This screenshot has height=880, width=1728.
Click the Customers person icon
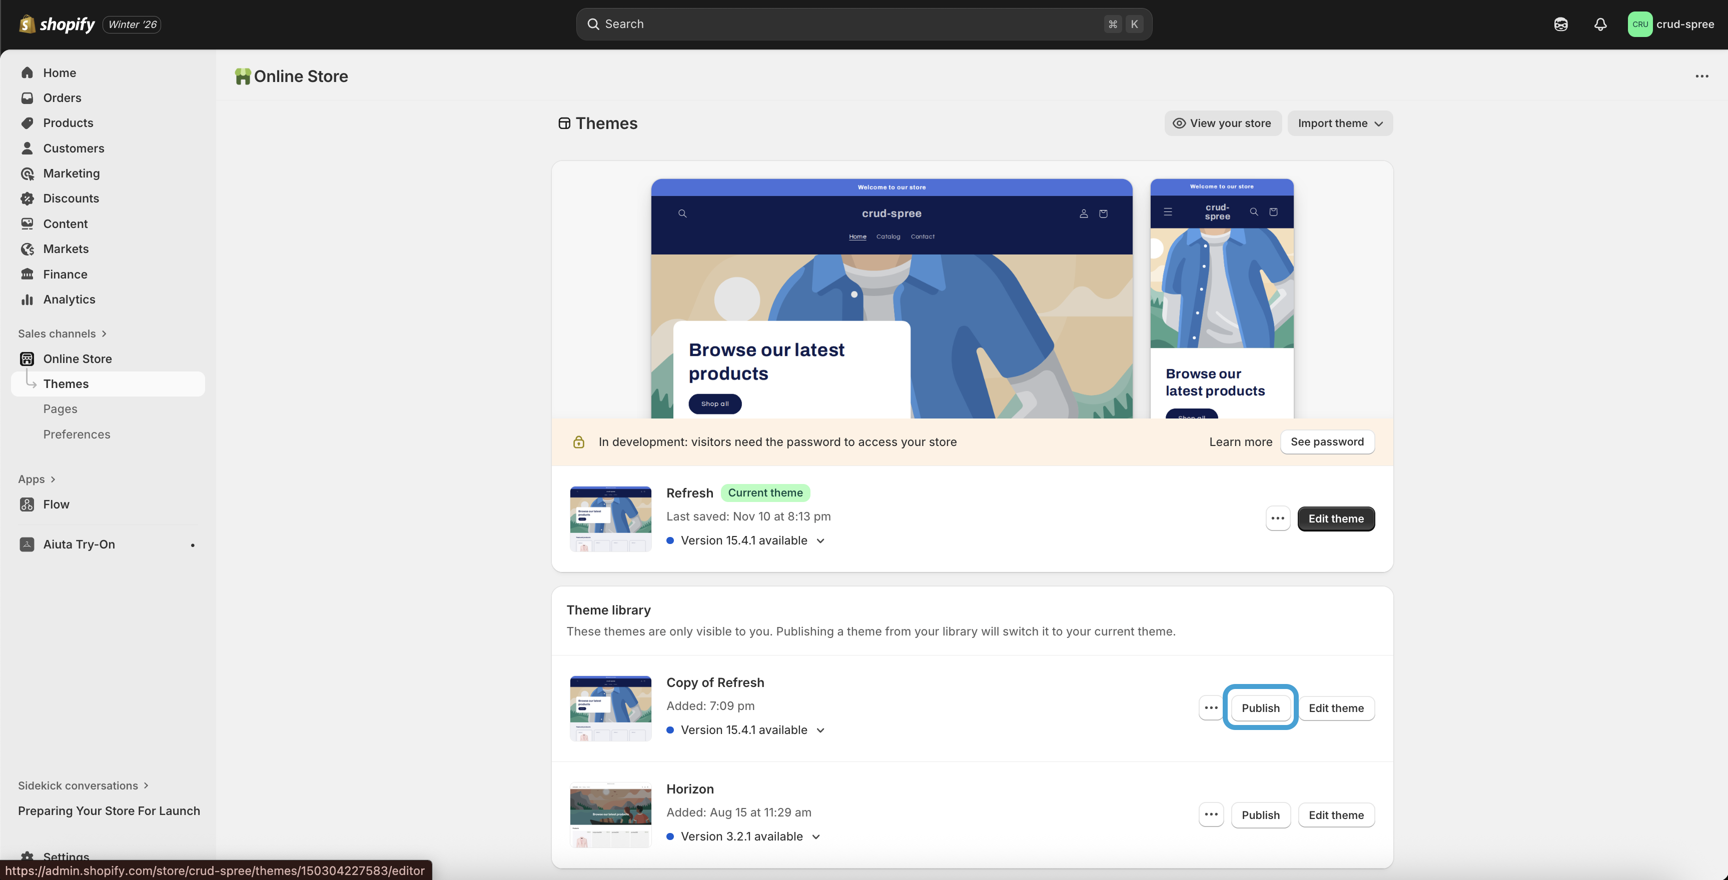pos(27,148)
